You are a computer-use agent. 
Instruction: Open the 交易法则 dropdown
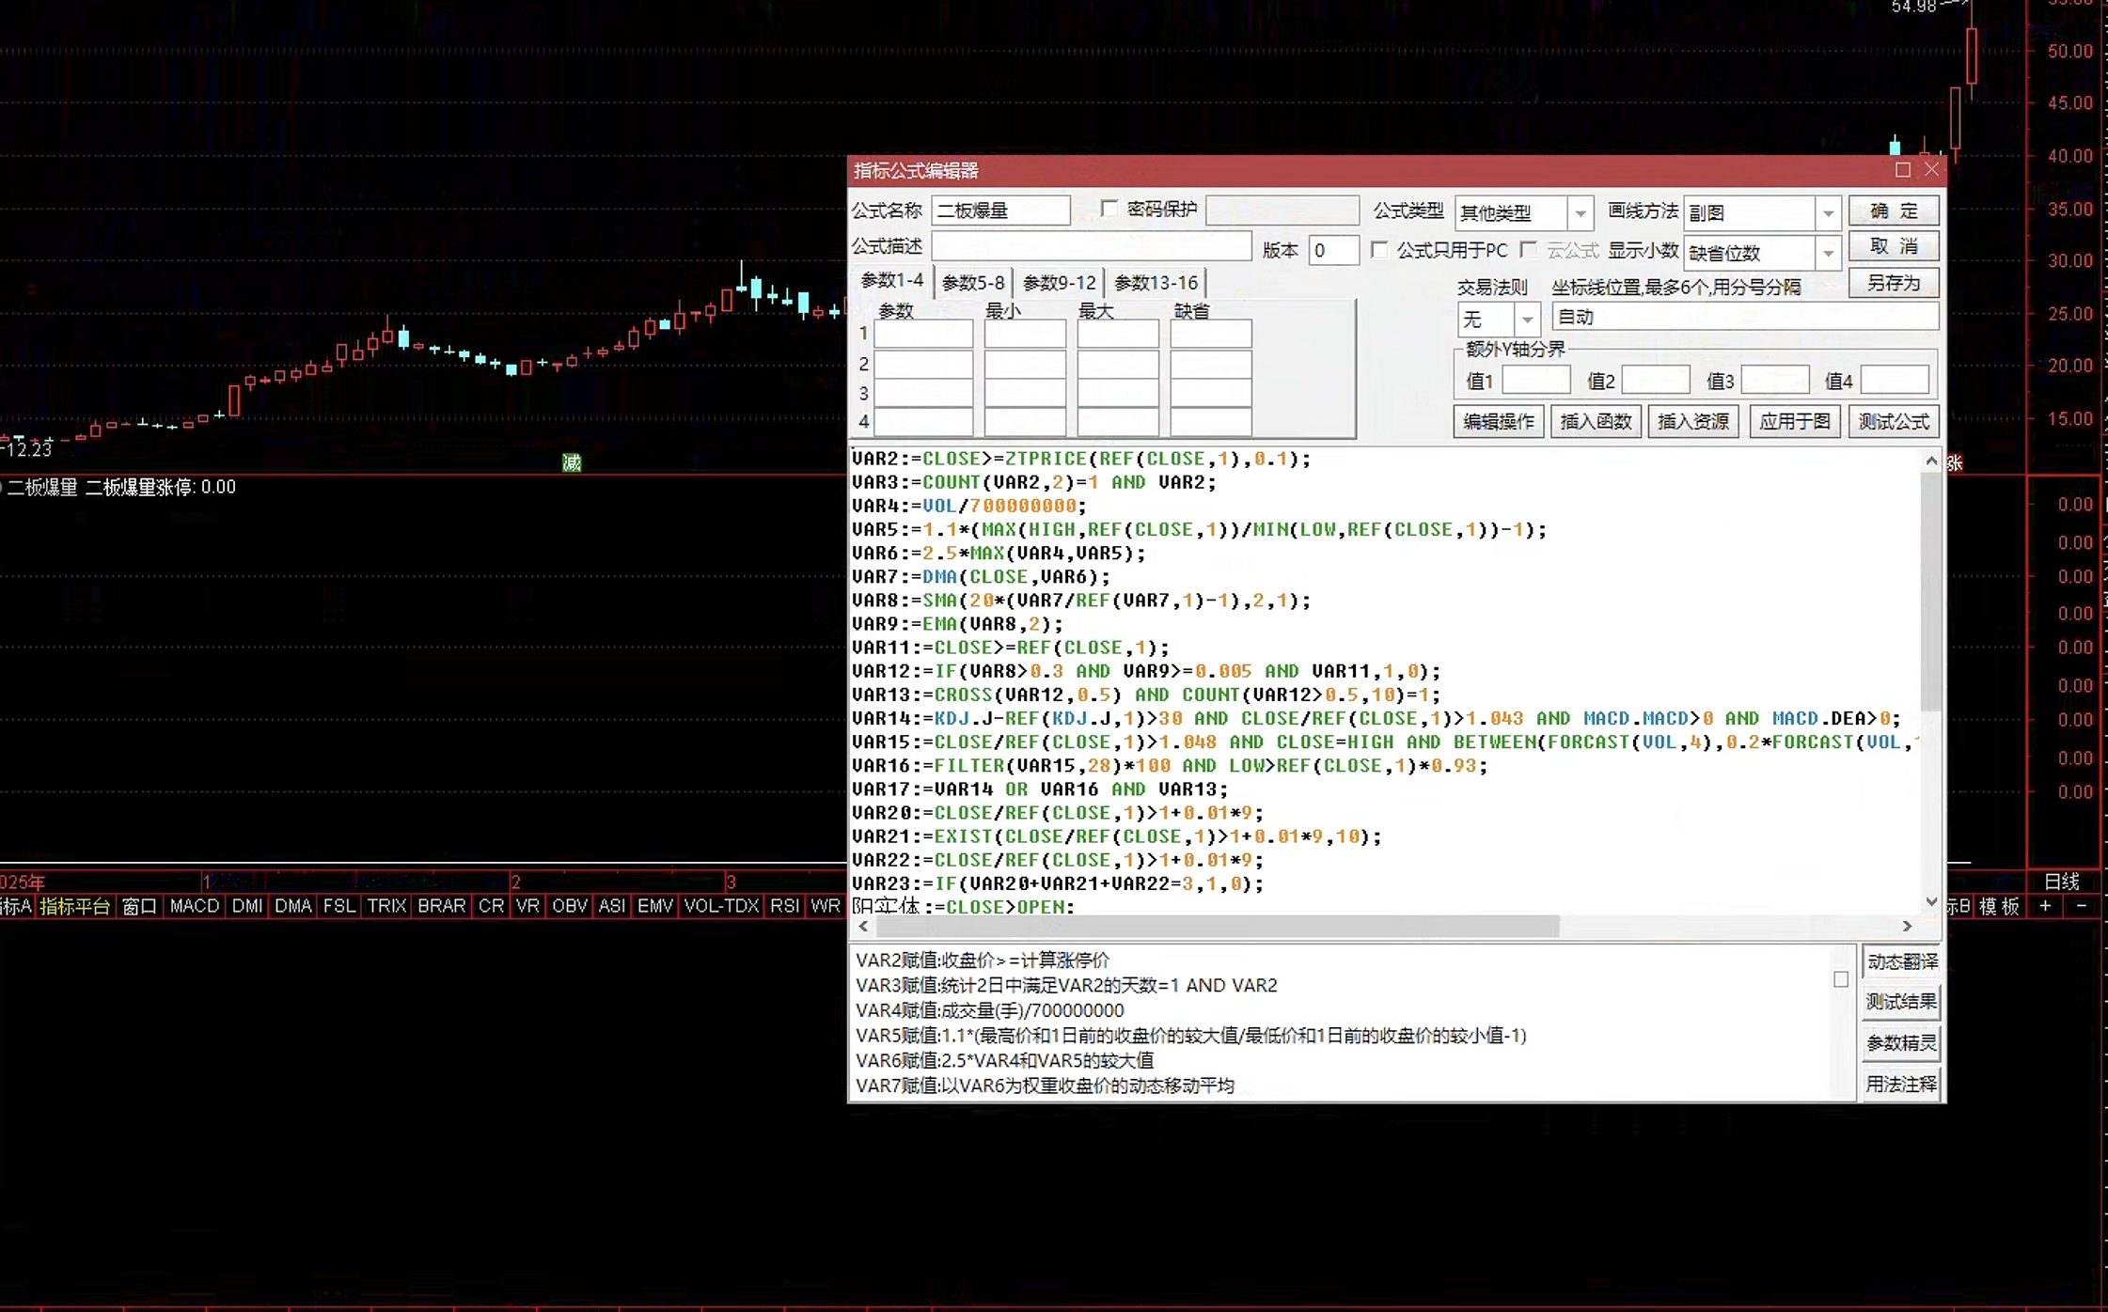[1528, 320]
